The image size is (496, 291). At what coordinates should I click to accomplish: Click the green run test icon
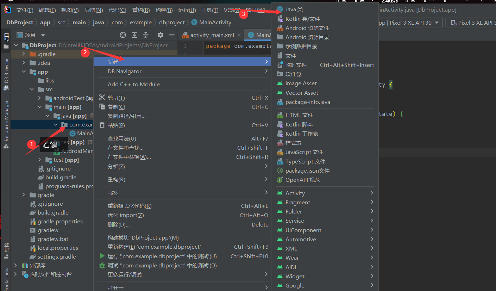click(x=102, y=256)
